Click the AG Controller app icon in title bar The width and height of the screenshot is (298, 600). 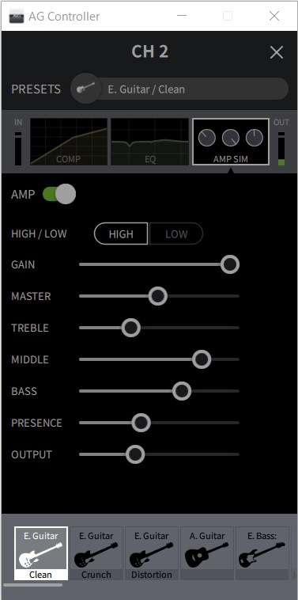tap(17, 17)
